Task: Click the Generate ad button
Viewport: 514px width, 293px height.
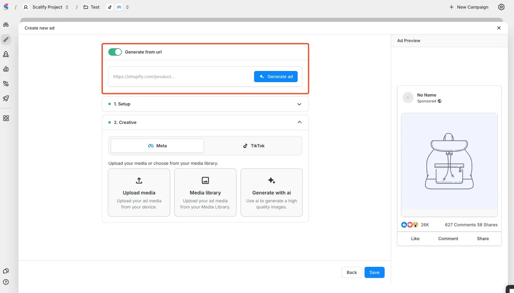Action: (x=276, y=76)
